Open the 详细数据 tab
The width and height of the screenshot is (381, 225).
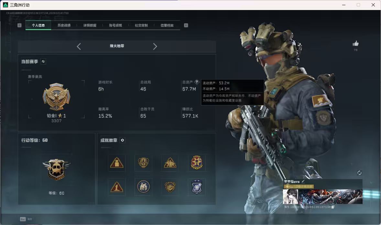pyautogui.click(x=90, y=25)
